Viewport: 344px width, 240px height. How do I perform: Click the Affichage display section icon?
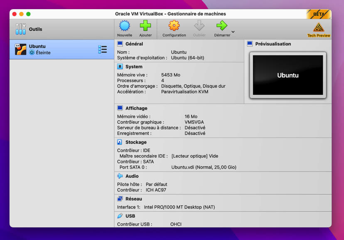[121, 108]
